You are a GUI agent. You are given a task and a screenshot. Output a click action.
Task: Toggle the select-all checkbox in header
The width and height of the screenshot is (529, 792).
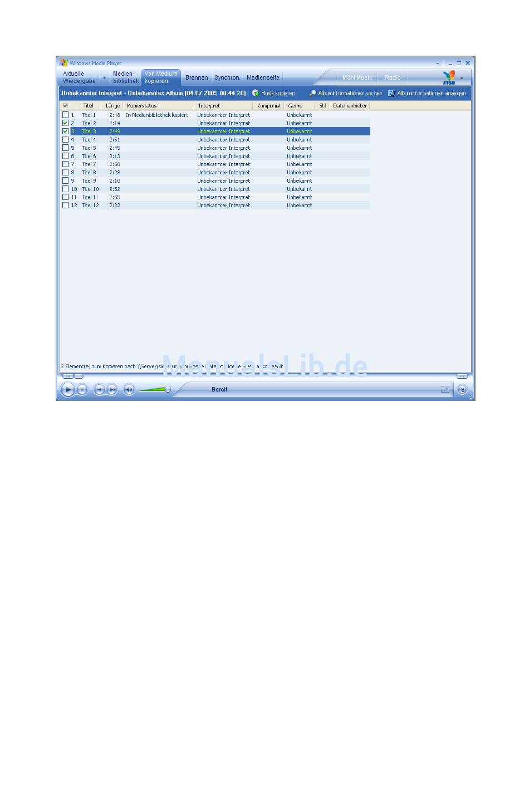[x=65, y=105]
